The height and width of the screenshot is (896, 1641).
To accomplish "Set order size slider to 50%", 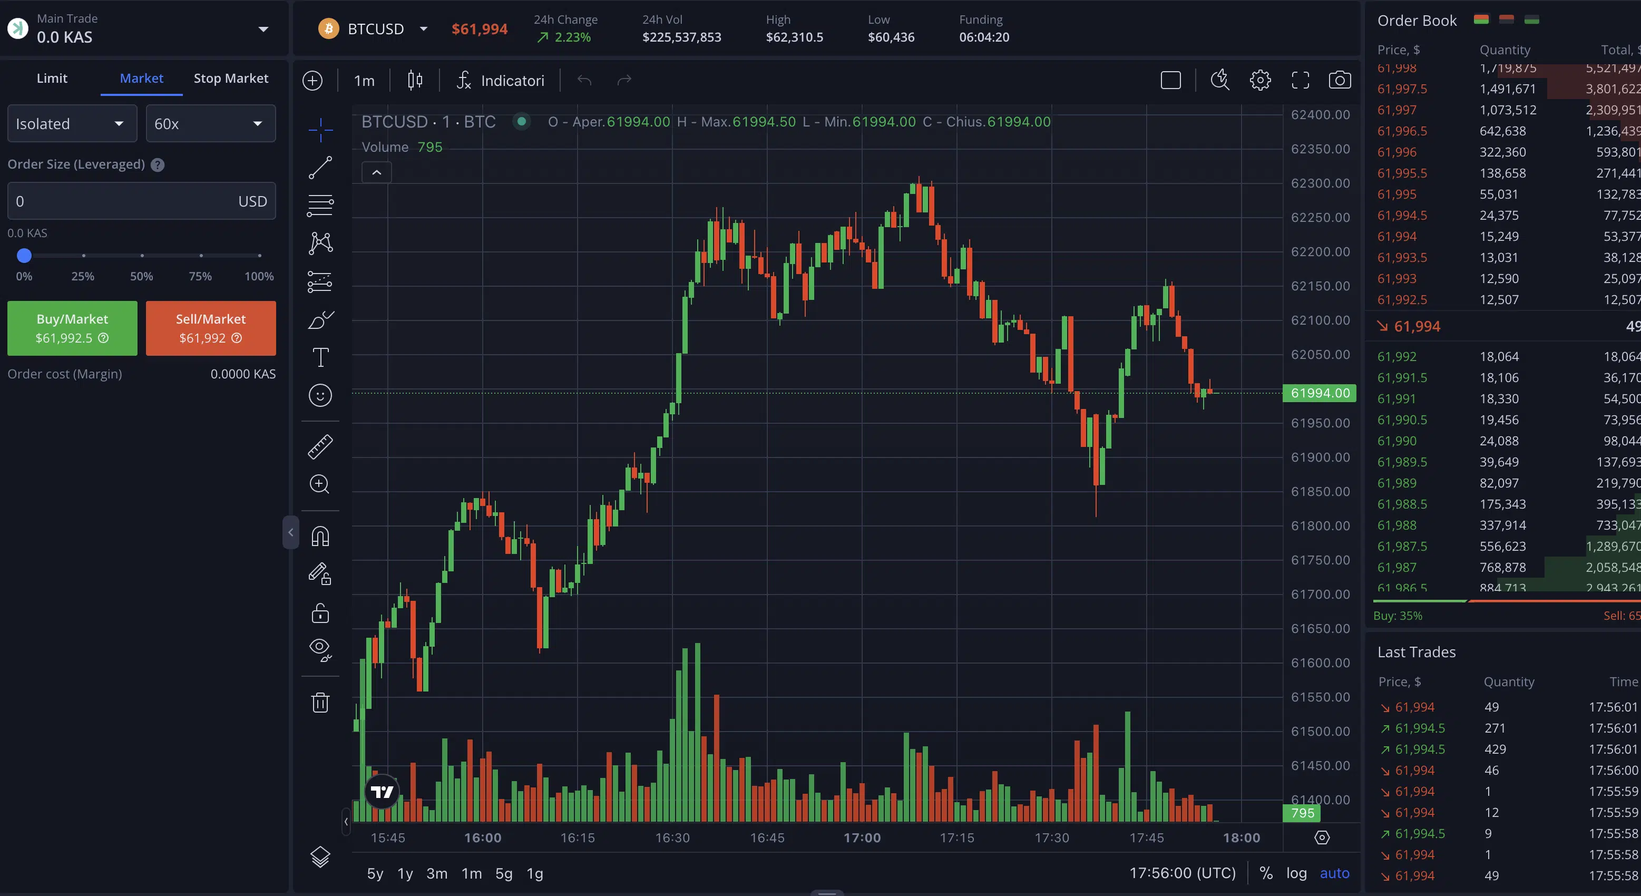I will tap(142, 256).
